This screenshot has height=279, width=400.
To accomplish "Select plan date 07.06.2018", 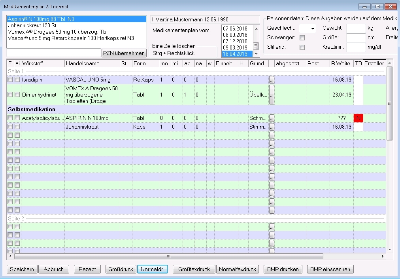I will tap(235, 28).
